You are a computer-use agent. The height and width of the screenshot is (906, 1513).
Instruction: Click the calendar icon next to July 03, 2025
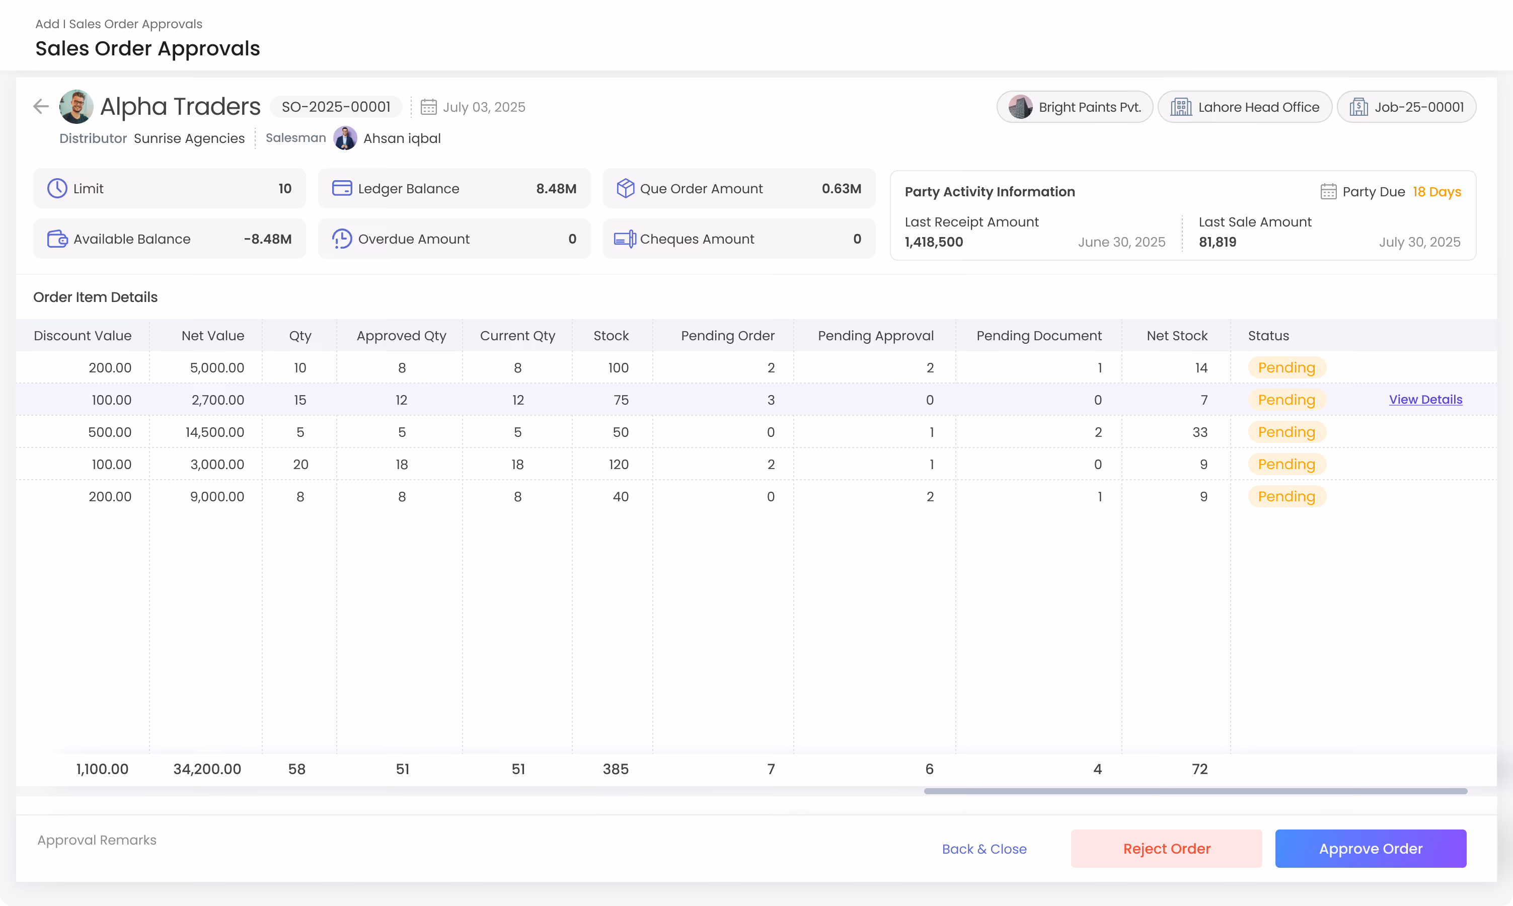[x=428, y=107]
